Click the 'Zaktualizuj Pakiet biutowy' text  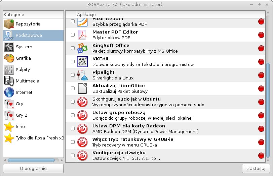[x=120, y=91]
